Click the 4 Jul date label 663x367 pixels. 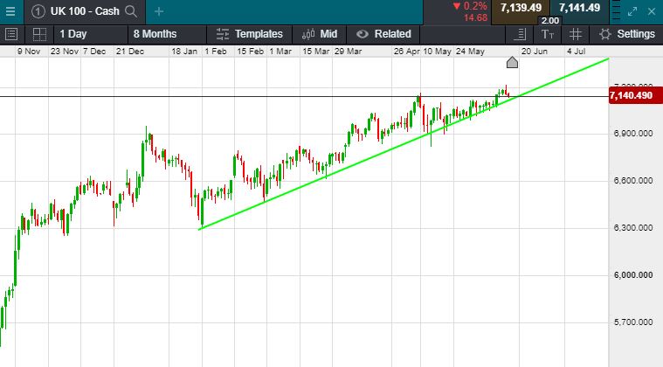point(577,52)
